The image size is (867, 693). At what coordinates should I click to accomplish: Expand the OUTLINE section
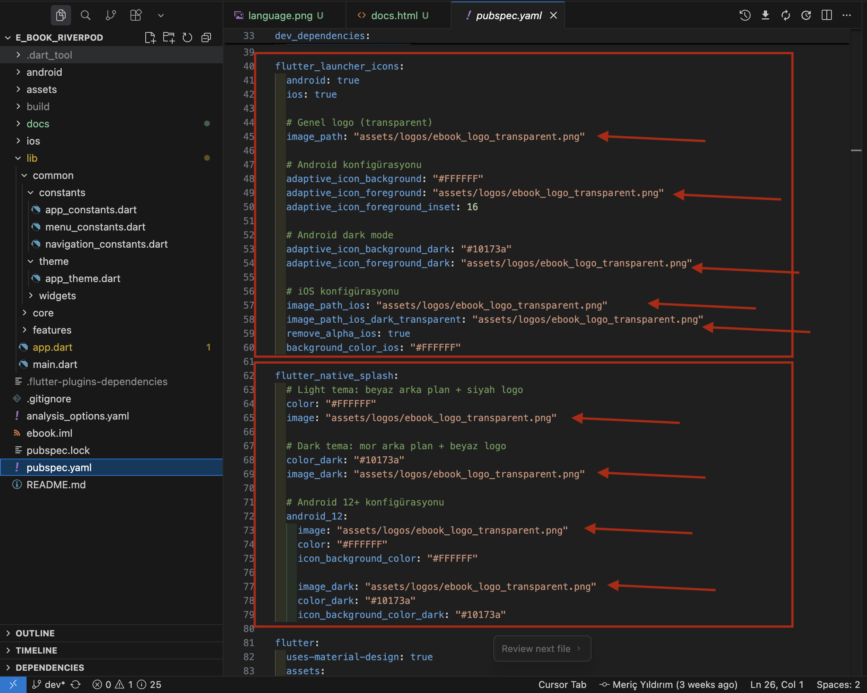35,633
